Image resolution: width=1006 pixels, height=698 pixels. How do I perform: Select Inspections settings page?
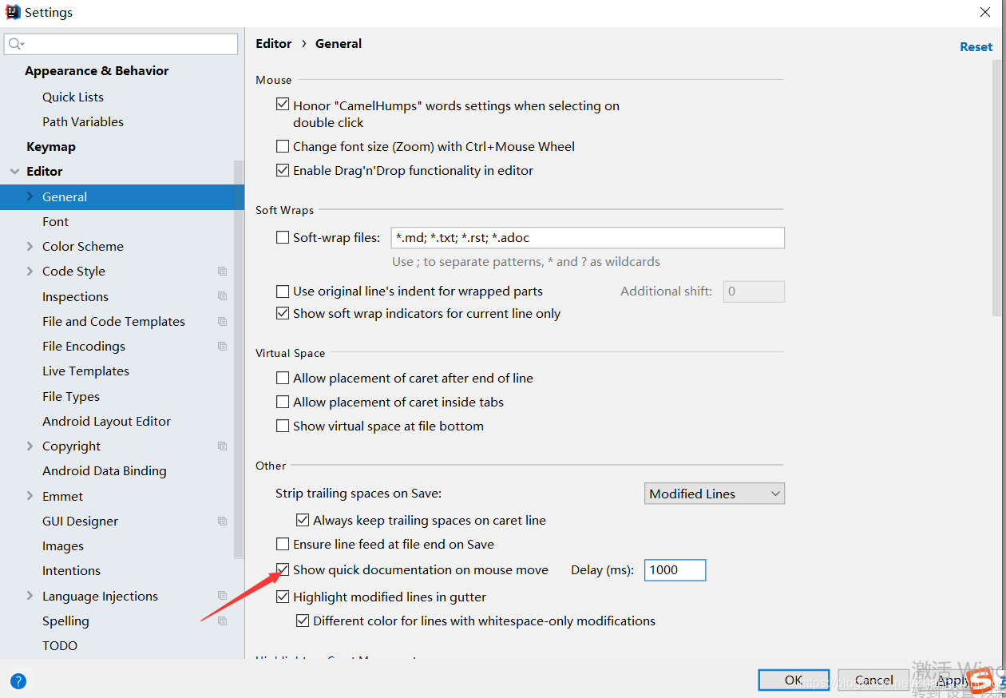click(75, 296)
